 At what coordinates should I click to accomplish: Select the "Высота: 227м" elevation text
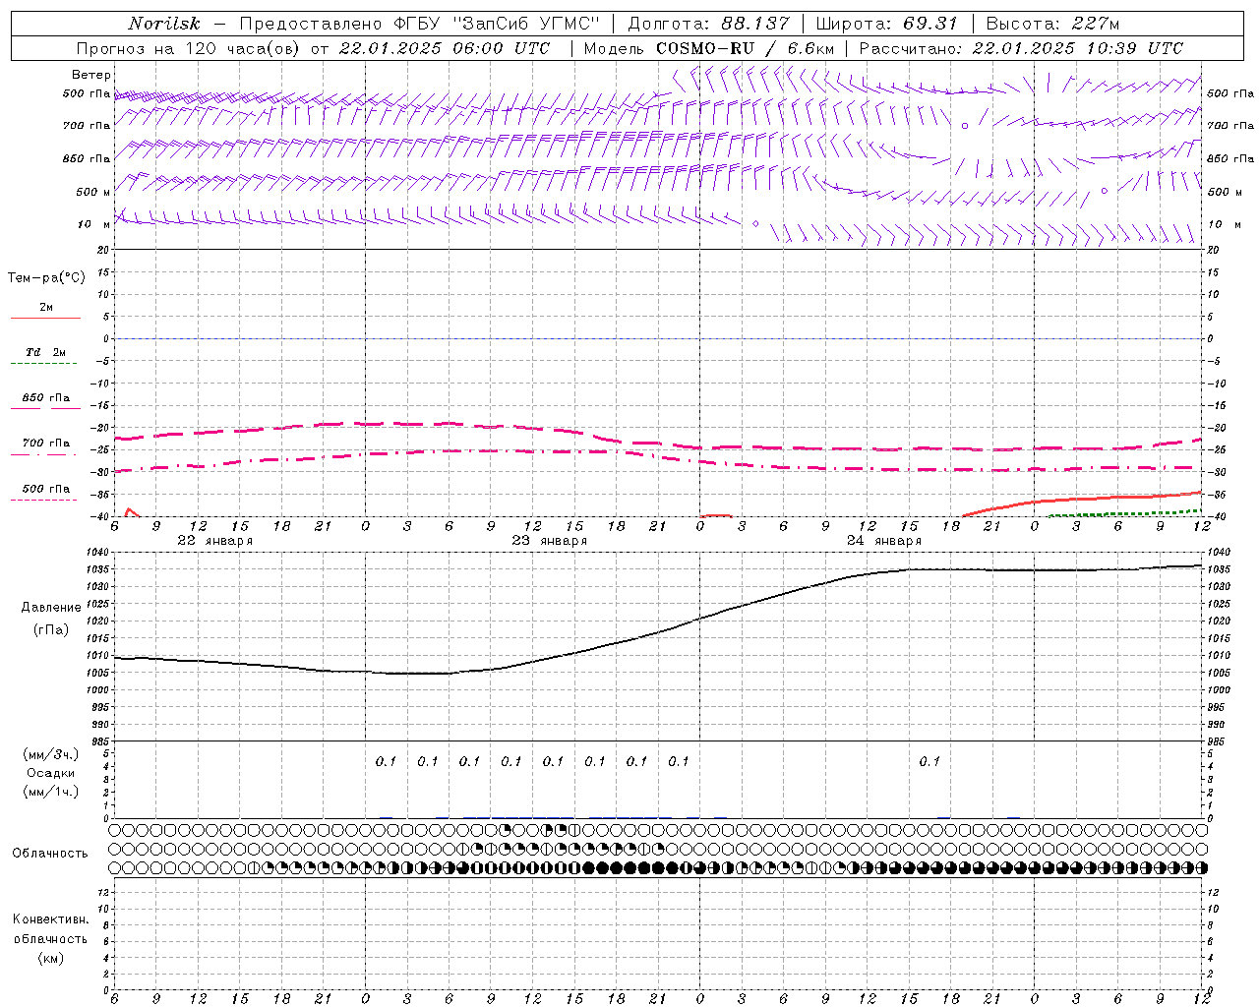[1052, 24]
